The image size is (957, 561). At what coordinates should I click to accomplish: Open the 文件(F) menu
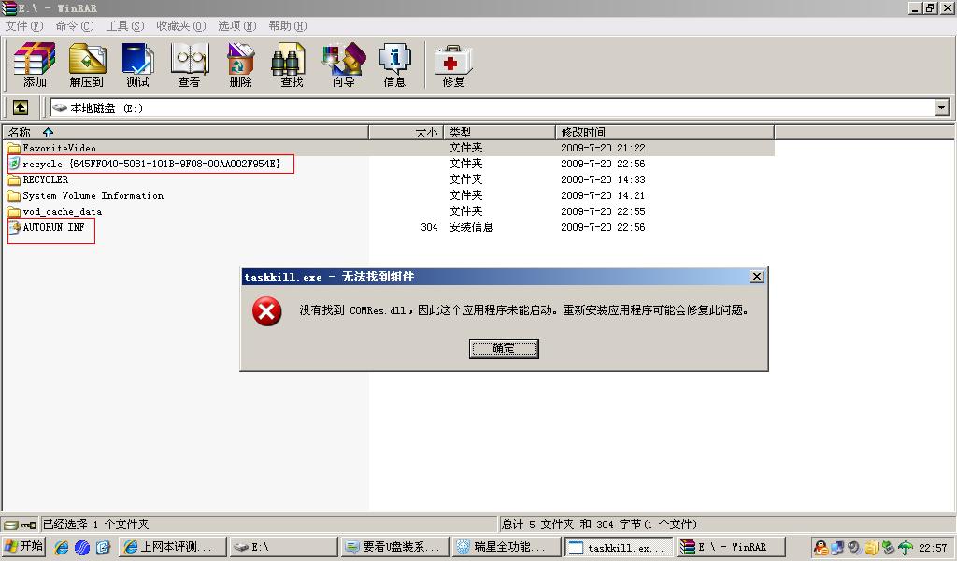coord(23,25)
